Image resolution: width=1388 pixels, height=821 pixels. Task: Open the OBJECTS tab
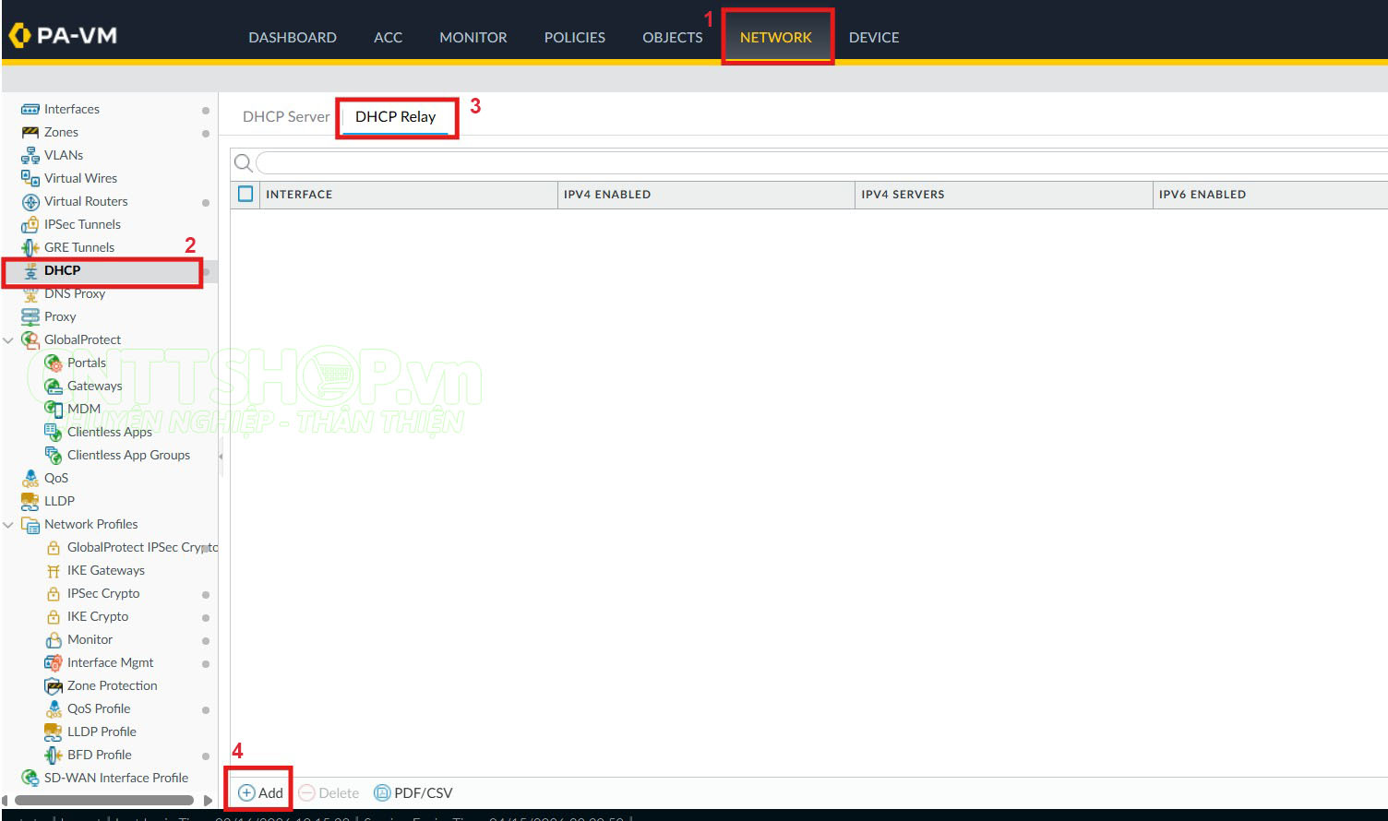[673, 37]
